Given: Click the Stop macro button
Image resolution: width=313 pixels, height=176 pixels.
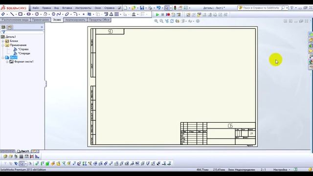Looking at the screenshot, I should click(x=162, y=15).
